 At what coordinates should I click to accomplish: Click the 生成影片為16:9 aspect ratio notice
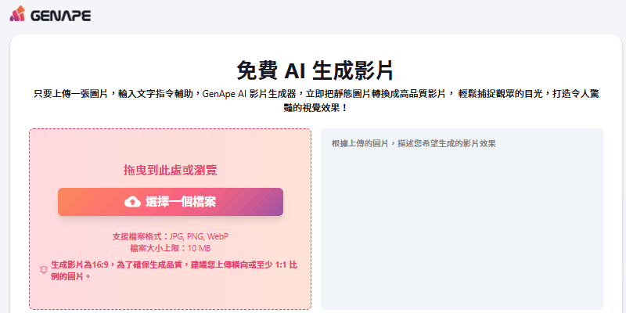(x=174, y=270)
